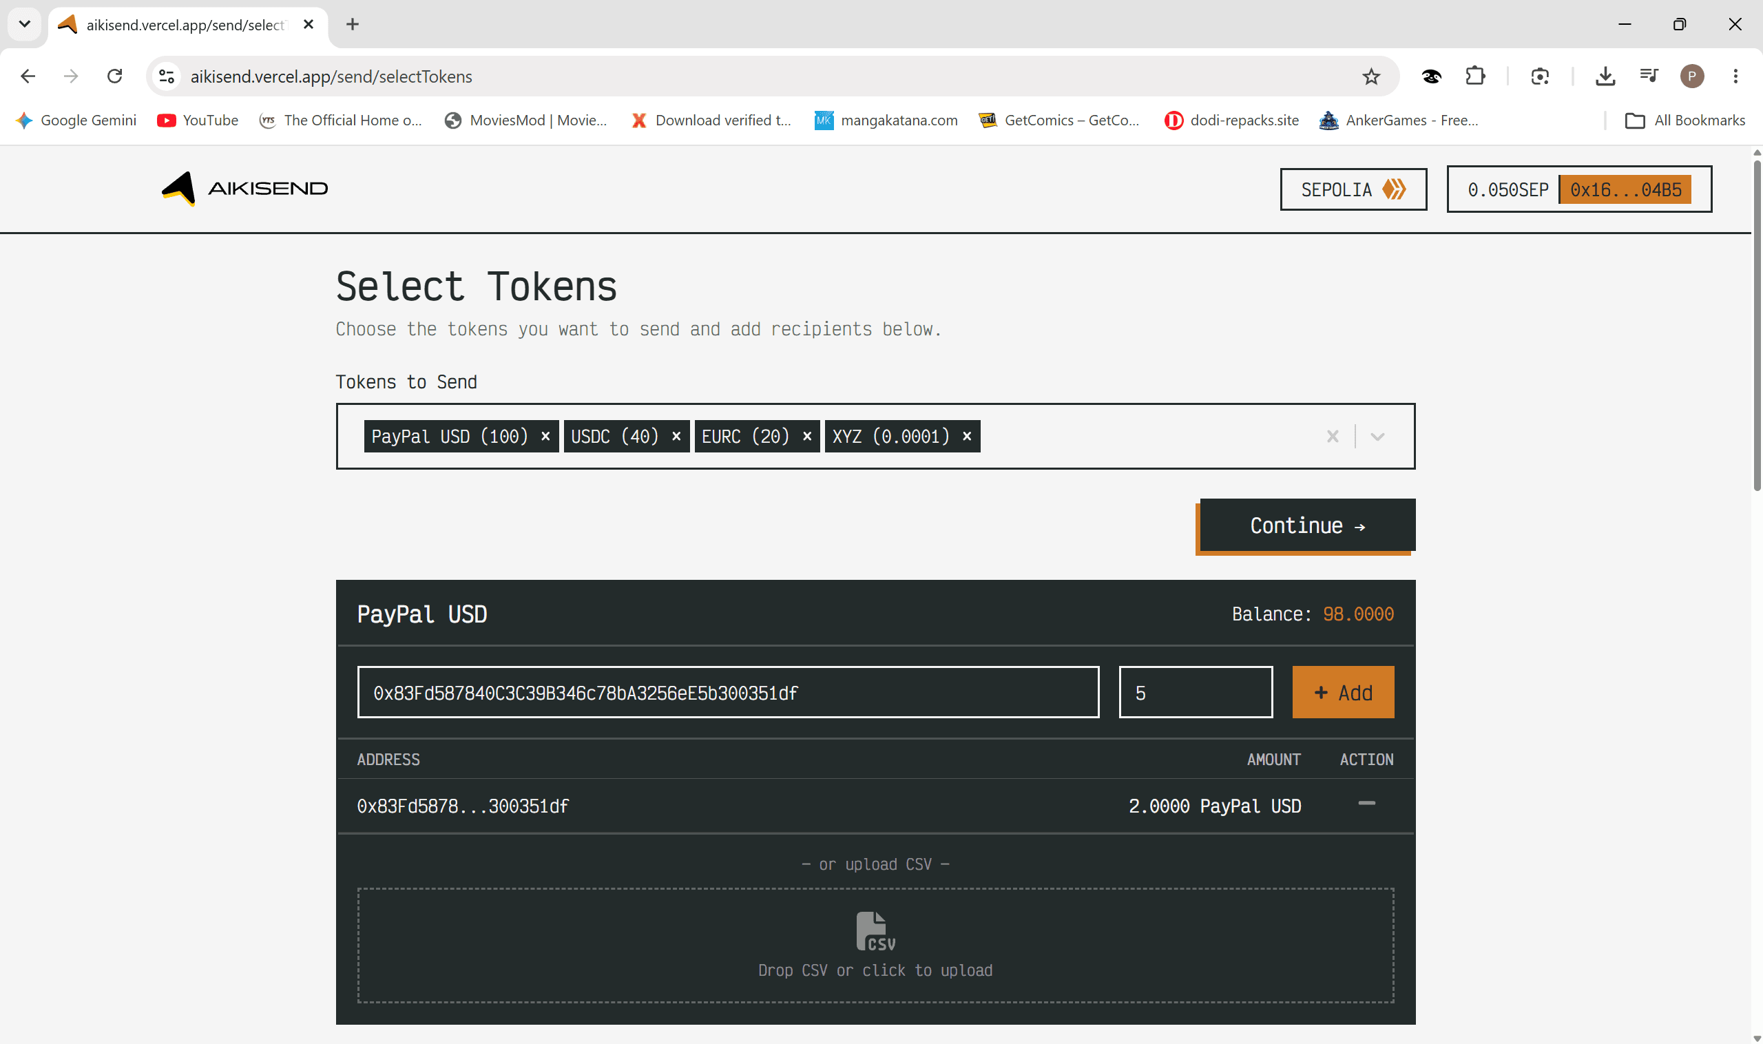Click the 0x83Fd5878...300351df address cell
This screenshot has height=1044, width=1763.
pos(463,806)
